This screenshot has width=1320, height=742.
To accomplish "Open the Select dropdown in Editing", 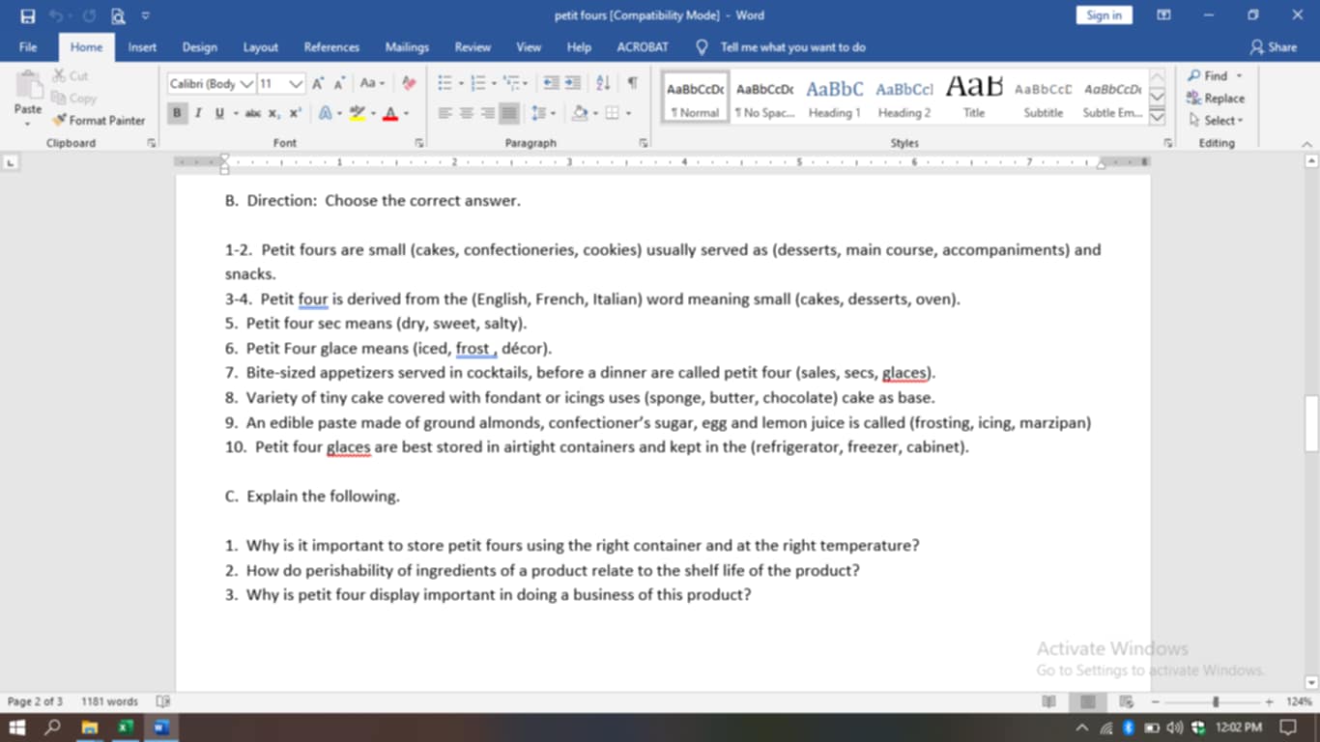I will pos(1217,121).
